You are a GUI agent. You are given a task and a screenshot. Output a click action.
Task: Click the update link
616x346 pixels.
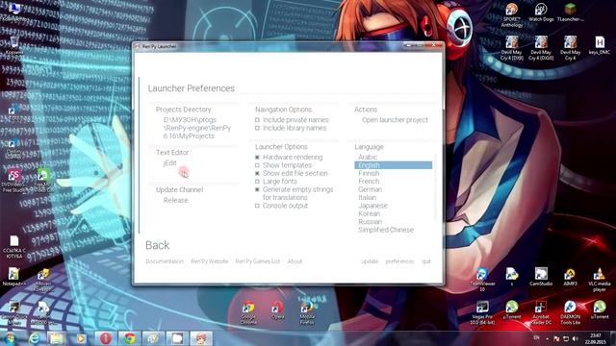coord(370,261)
